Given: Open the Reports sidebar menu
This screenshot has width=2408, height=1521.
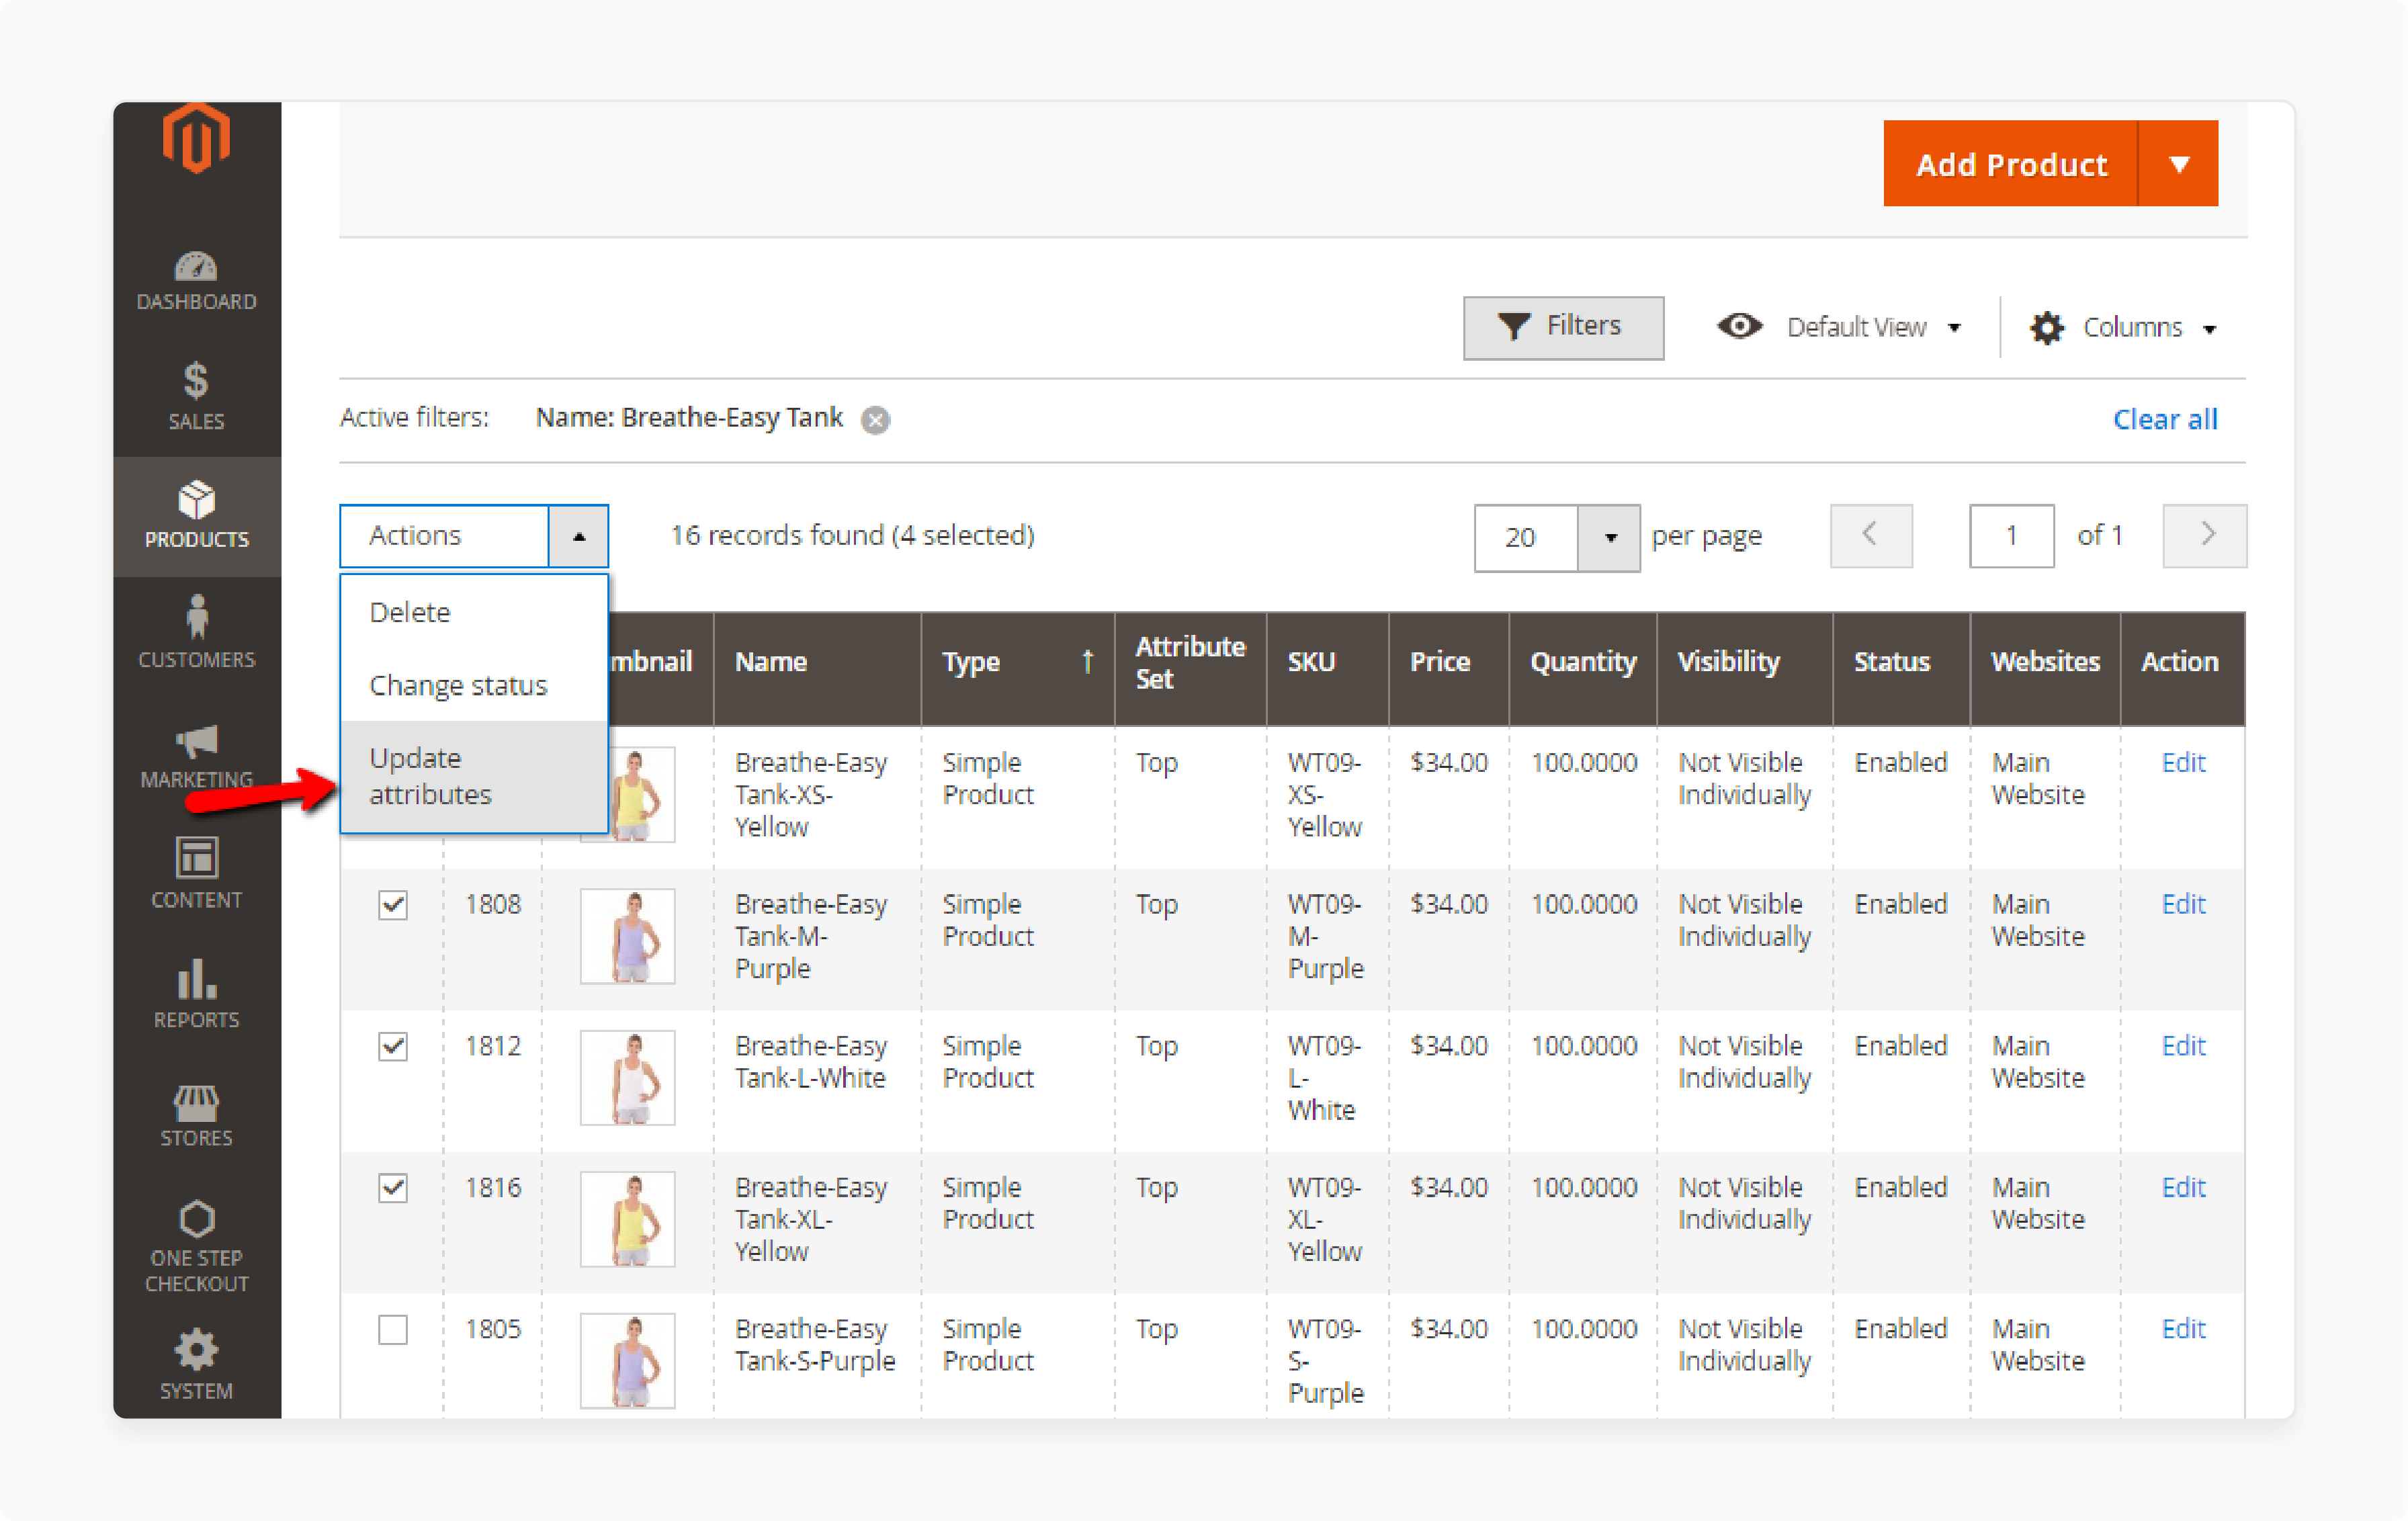Looking at the screenshot, I should point(196,994).
